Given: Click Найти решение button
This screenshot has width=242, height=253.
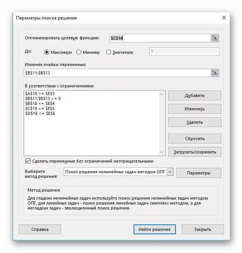Looking at the screenshot, I should coord(155,229).
